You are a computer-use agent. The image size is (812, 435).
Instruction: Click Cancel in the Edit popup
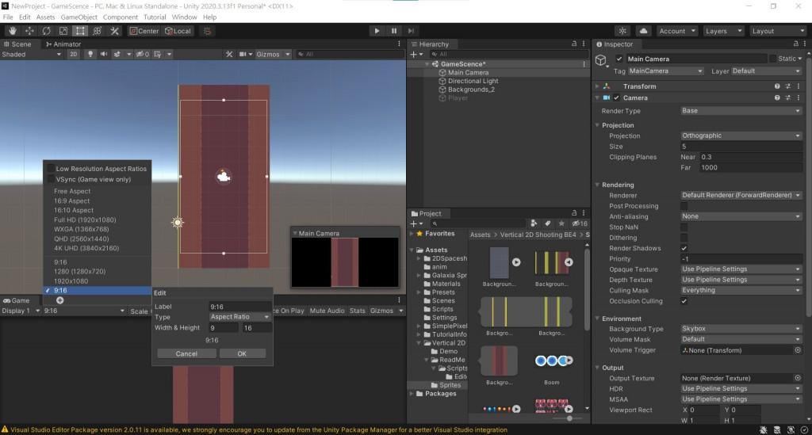click(x=186, y=354)
